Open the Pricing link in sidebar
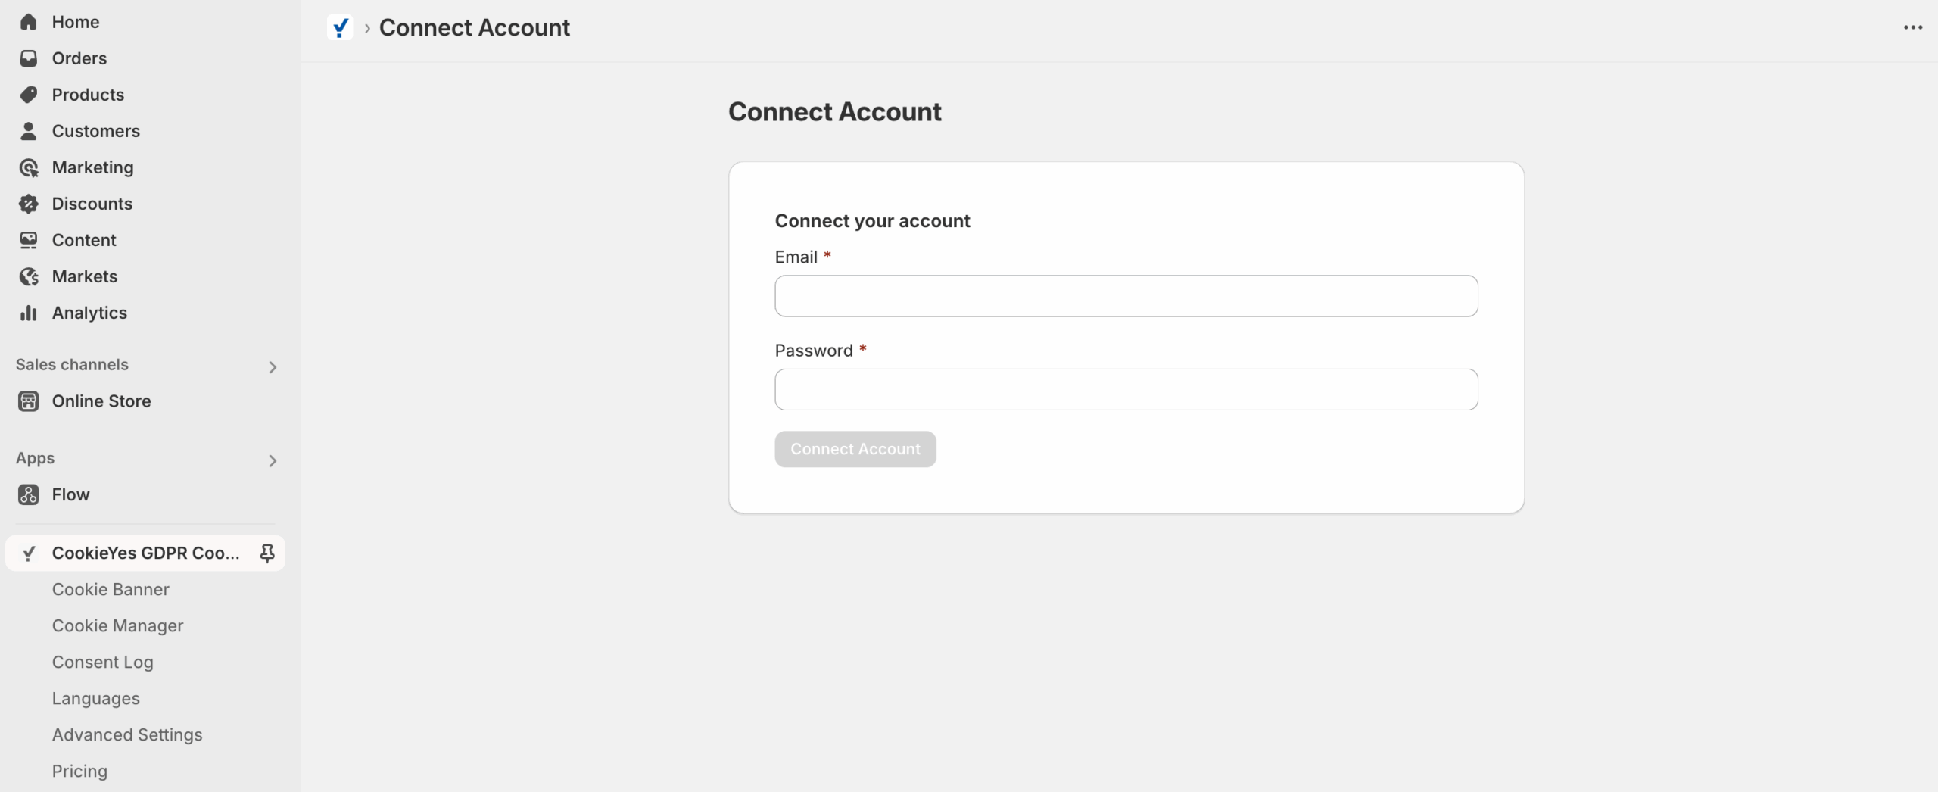The height and width of the screenshot is (792, 1938). 79,771
